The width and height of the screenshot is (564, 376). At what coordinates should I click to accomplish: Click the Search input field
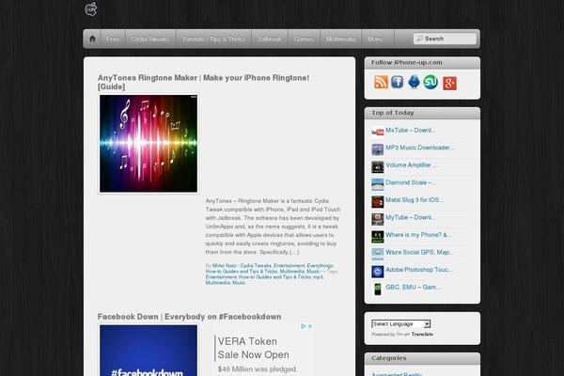pyautogui.click(x=445, y=39)
